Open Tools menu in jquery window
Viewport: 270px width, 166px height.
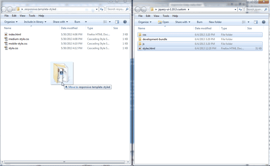[x=166, y=16]
